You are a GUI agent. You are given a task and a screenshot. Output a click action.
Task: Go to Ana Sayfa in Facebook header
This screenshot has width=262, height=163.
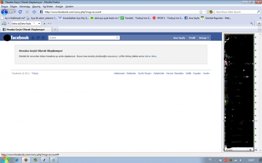179,38
